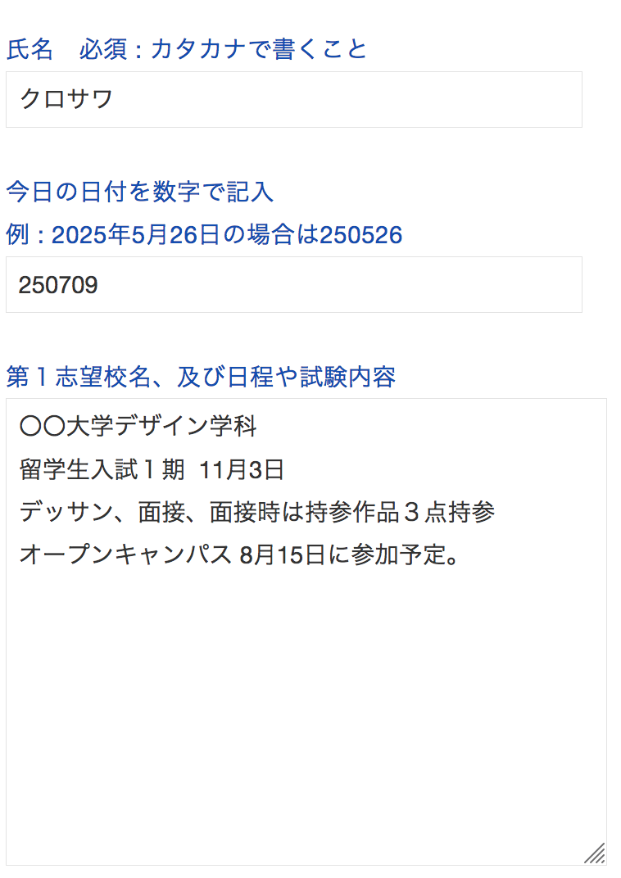Click the カタカナで書くこと instruction text

coord(259,49)
